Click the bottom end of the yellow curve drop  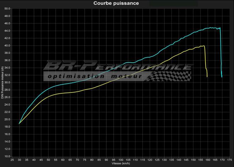tap(207, 77)
